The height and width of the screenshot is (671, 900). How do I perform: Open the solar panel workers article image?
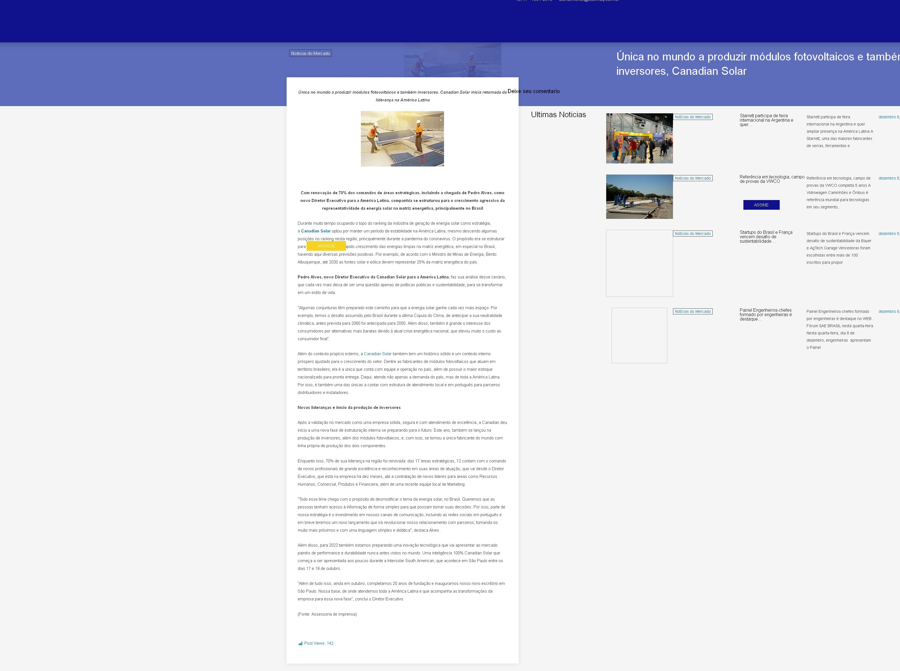(402, 139)
